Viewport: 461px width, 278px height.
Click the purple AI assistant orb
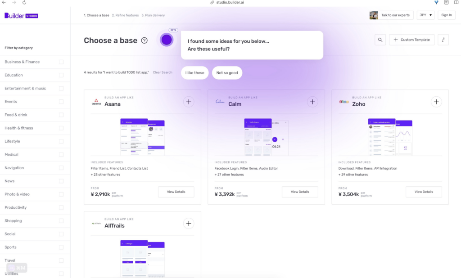(167, 40)
